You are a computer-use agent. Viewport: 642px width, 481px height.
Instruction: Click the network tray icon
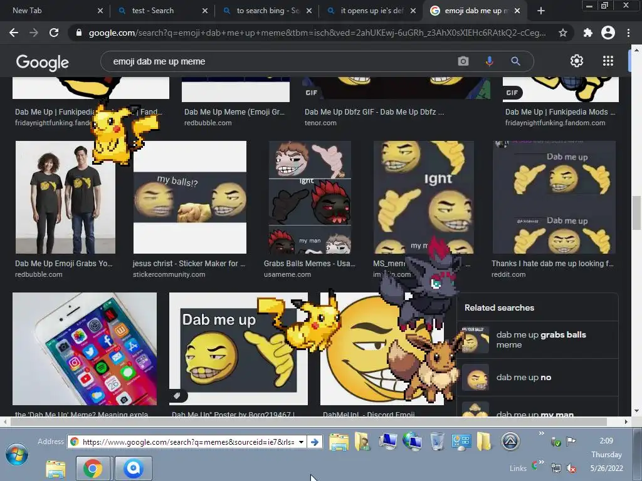coord(556,468)
